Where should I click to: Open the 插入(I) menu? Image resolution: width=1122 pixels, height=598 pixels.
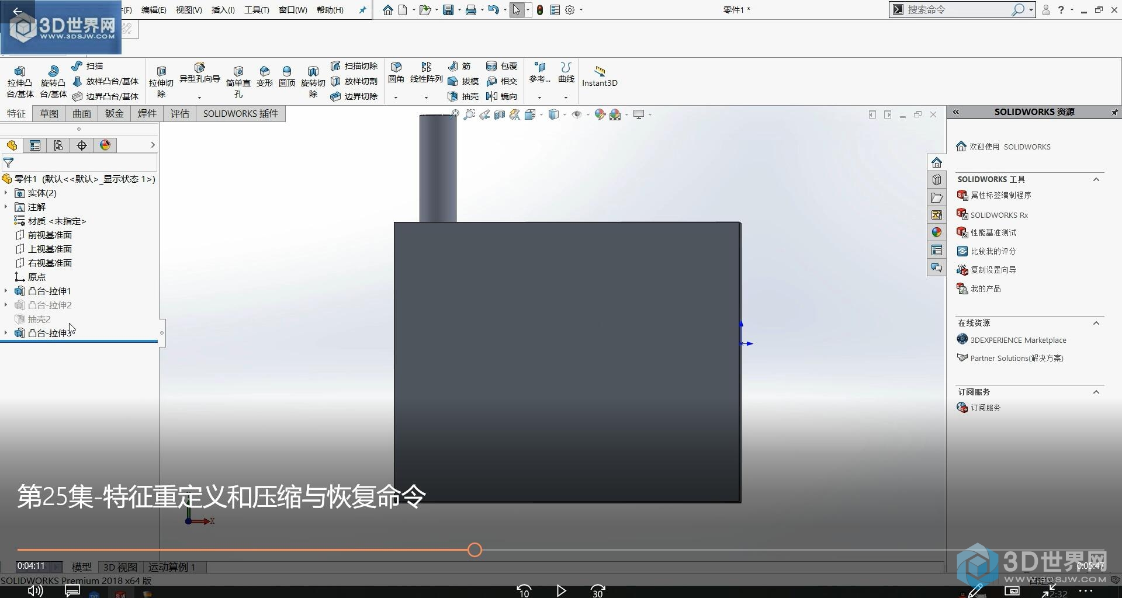pyautogui.click(x=223, y=10)
